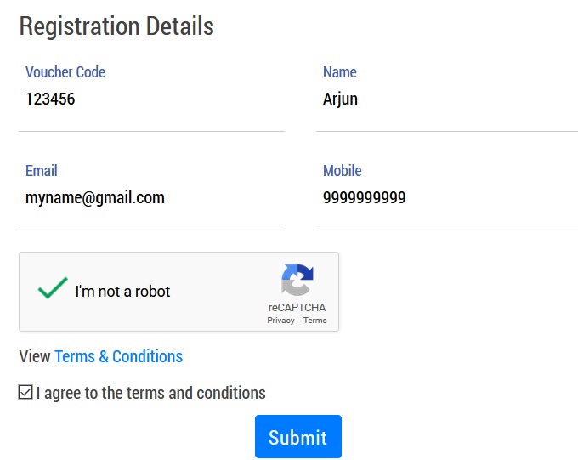Image resolution: width=578 pixels, height=460 pixels.
Task: Click the "I'm not a robot" label
Action: pos(122,292)
